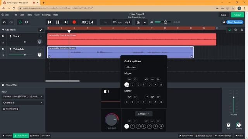Exit the Mix Editor
This screenshot has width=248, height=139.
5,15
